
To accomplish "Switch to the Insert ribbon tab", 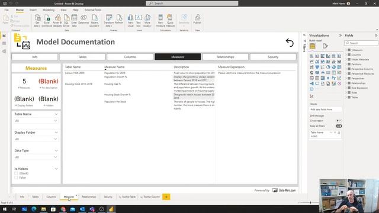I will 33,10.
